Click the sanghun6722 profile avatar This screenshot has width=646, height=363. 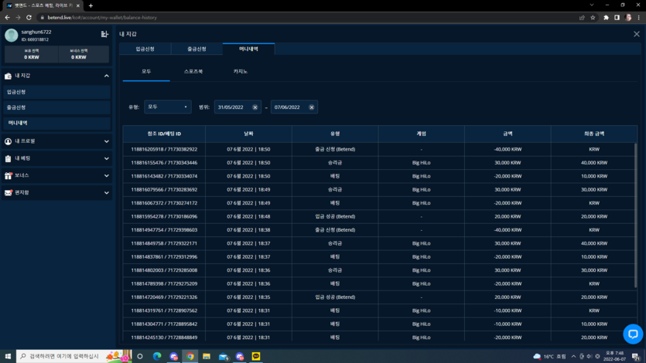[11, 36]
